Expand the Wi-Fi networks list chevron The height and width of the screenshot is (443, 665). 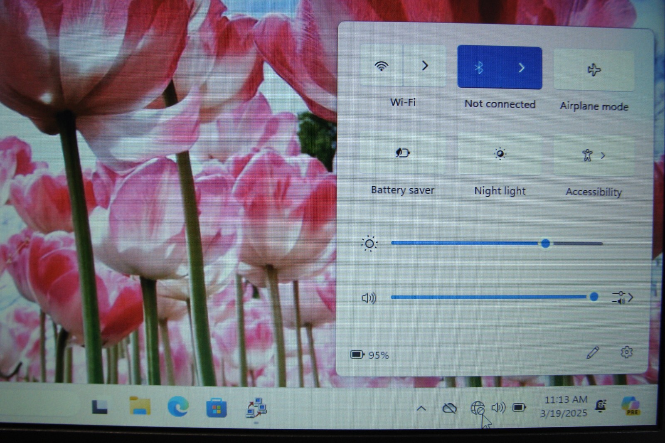[425, 66]
